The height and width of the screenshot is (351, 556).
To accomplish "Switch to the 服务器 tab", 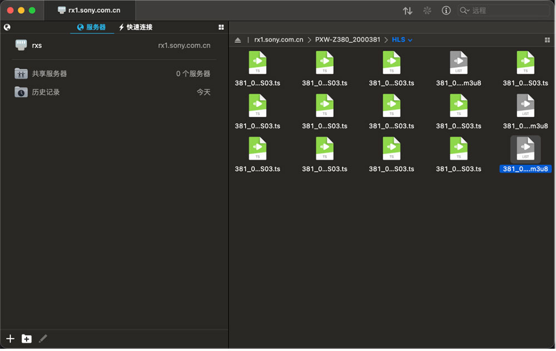I will pos(92,27).
